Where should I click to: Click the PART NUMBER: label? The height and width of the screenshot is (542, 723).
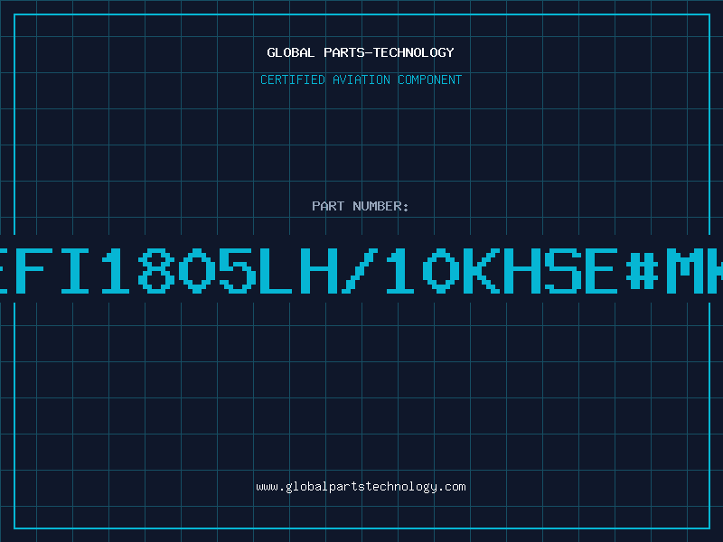[361, 206]
